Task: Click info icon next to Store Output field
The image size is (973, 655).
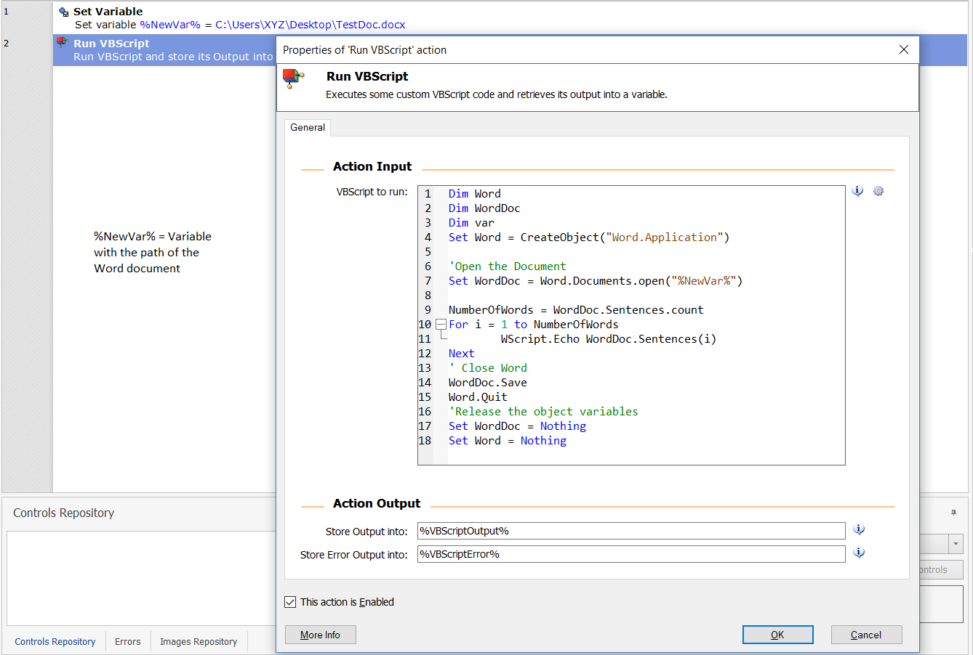Action: [x=859, y=529]
